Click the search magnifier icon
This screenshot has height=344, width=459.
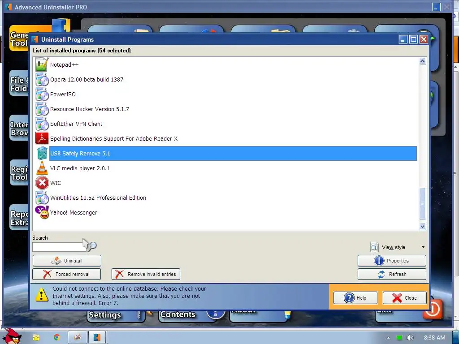(92, 246)
